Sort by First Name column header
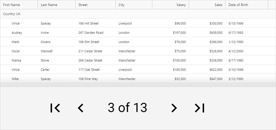 [x=12, y=5]
